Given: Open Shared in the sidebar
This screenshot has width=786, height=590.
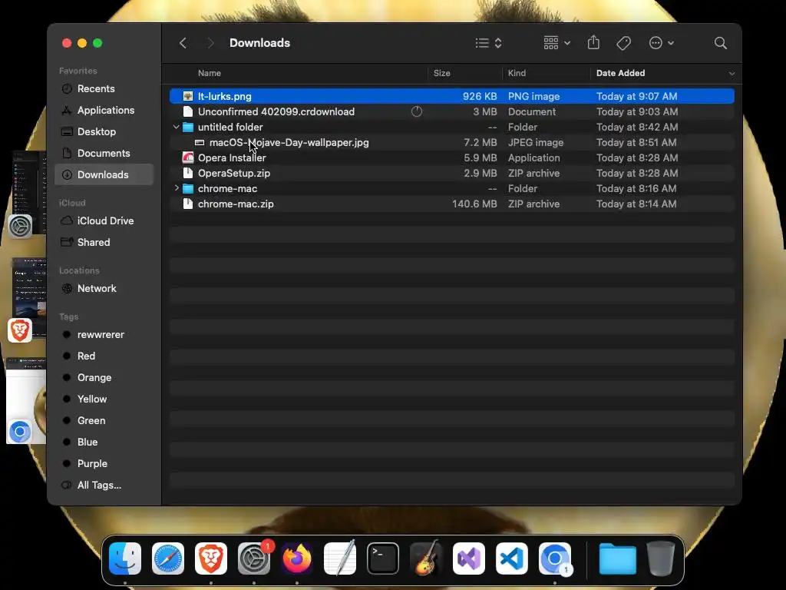Looking at the screenshot, I should [104, 242].
